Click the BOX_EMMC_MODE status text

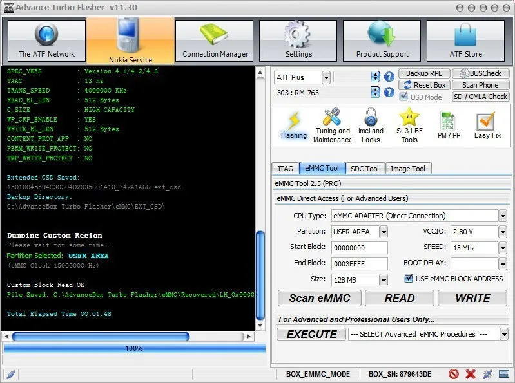[x=318, y=374]
